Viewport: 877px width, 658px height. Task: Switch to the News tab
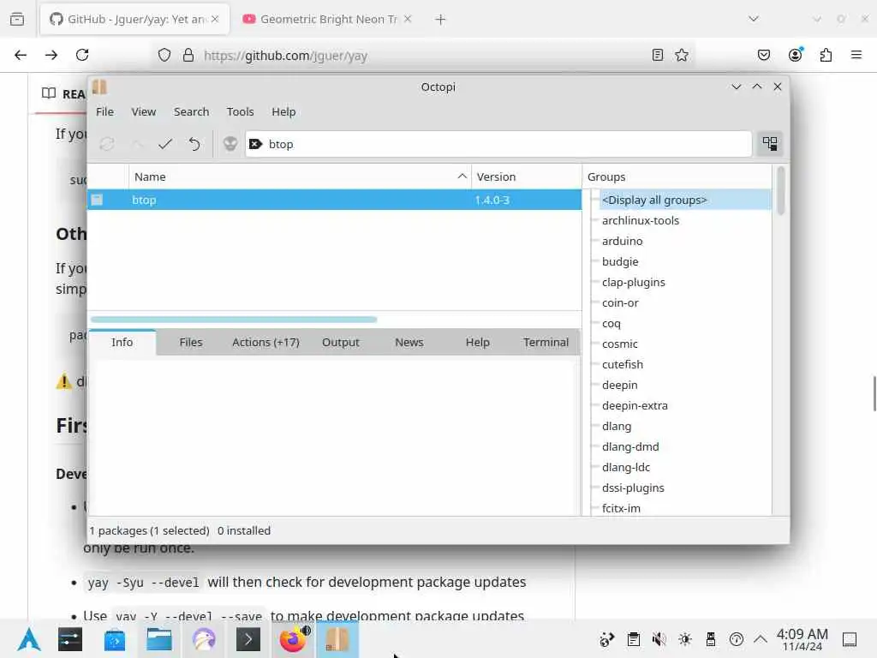409,343
